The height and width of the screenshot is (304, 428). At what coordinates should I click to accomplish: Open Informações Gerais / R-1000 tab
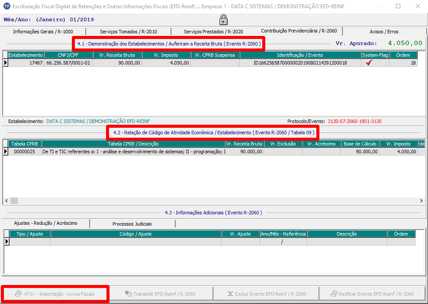pyautogui.click(x=43, y=32)
